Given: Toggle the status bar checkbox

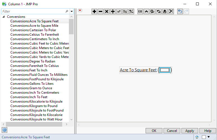Looking at the screenshot, I should 204,137.
